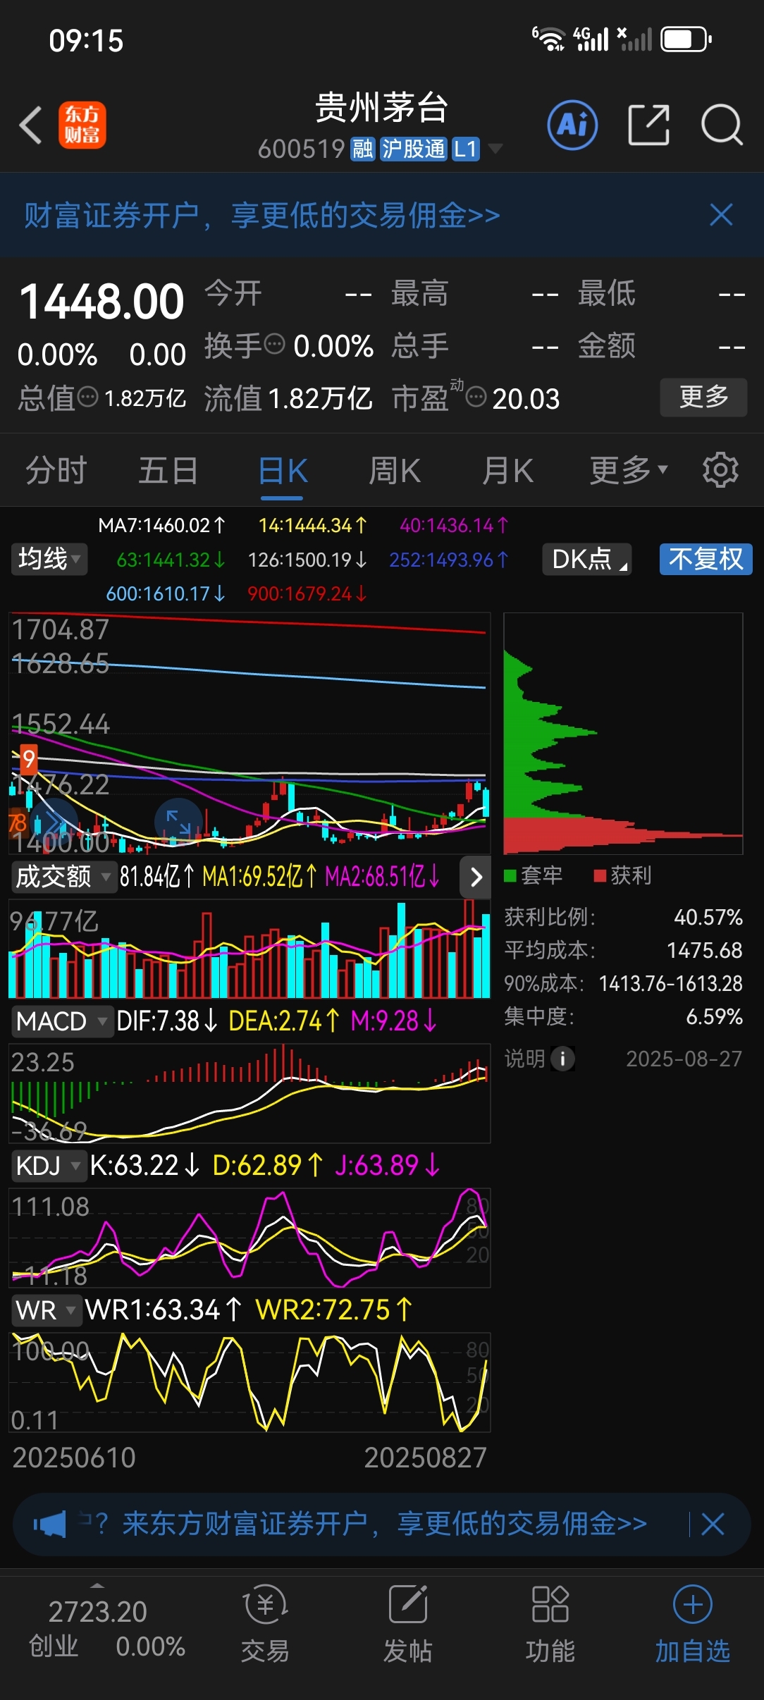Tap the 套牢 green legend swatch

point(510,875)
